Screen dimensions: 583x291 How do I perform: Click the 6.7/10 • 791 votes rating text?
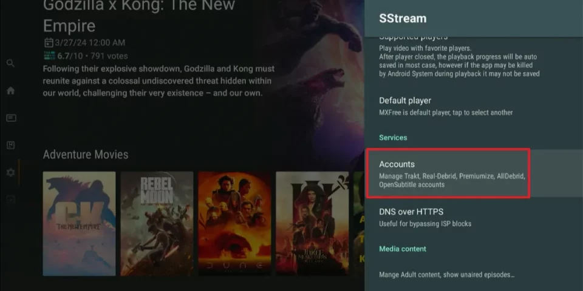click(x=92, y=56)
